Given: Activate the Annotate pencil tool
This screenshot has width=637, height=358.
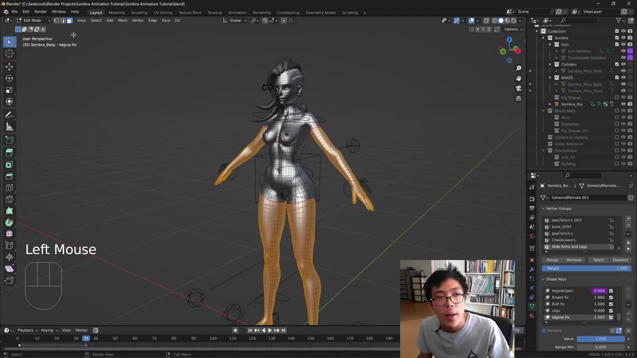Looking at the screenshot, I should [9, 115].
